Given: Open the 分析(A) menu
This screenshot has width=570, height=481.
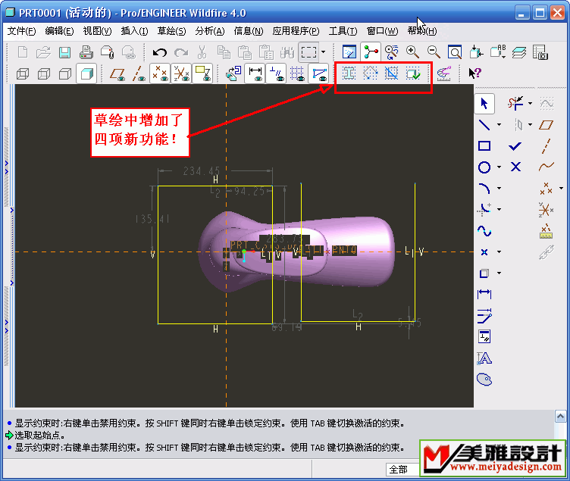Looking at the screenshot, I should (210, 31).
